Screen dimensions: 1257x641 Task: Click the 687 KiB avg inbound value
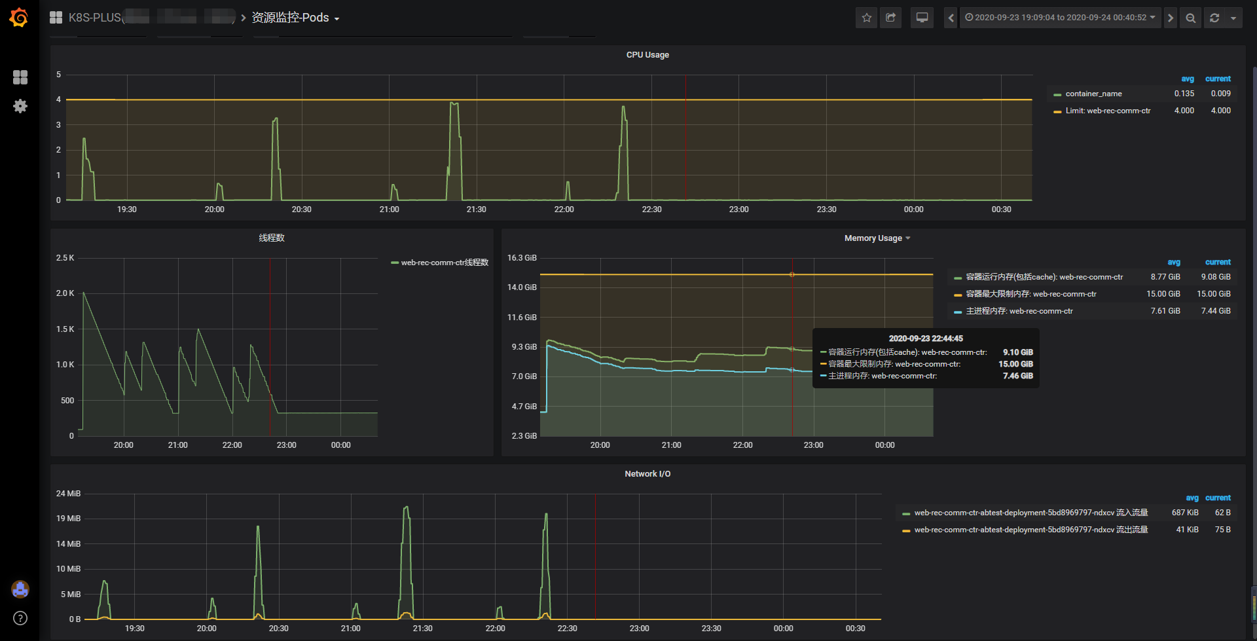[x=1185, y=513]
